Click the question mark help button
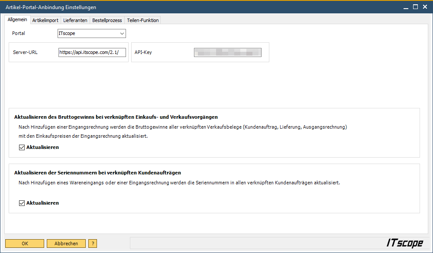 [93, 244]
